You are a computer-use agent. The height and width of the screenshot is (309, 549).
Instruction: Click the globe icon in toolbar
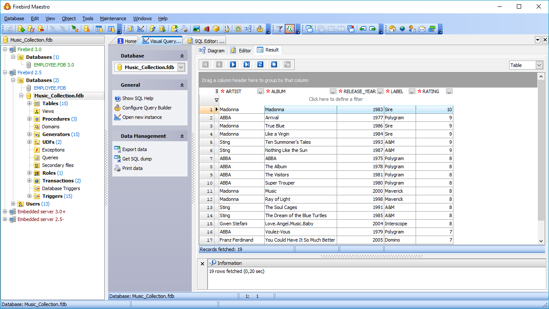click(402, 29)
